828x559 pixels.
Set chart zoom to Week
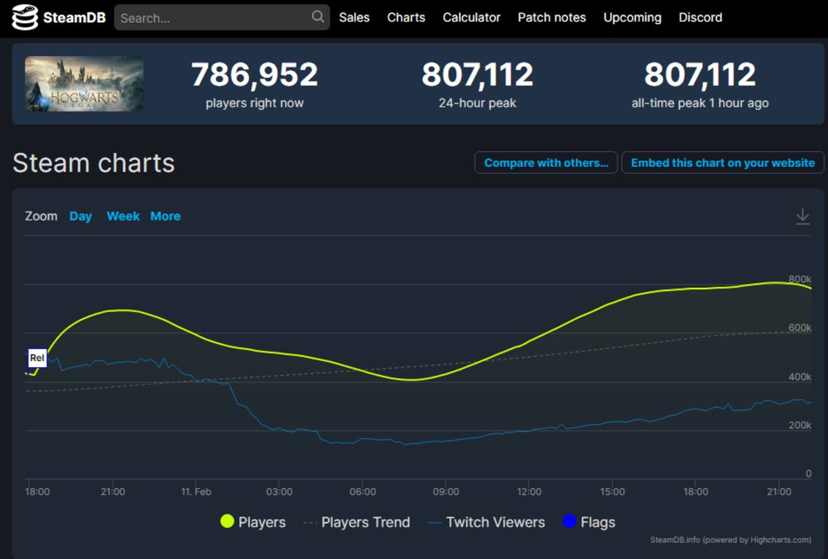[x=123, y=216]
